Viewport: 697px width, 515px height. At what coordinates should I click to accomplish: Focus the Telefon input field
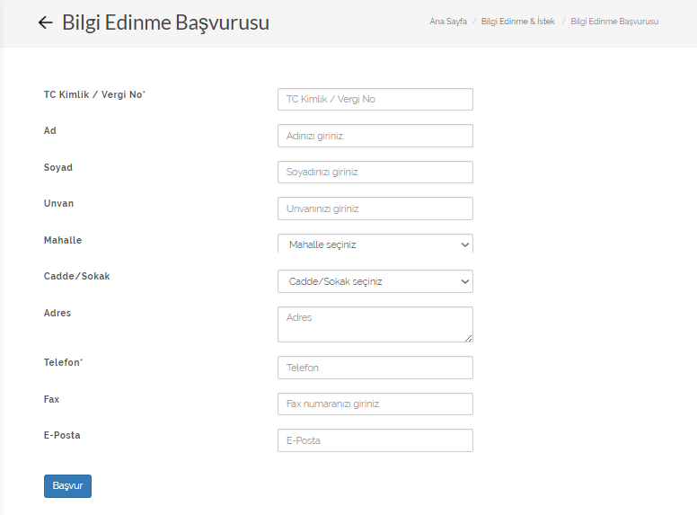[x=375, y=368]
